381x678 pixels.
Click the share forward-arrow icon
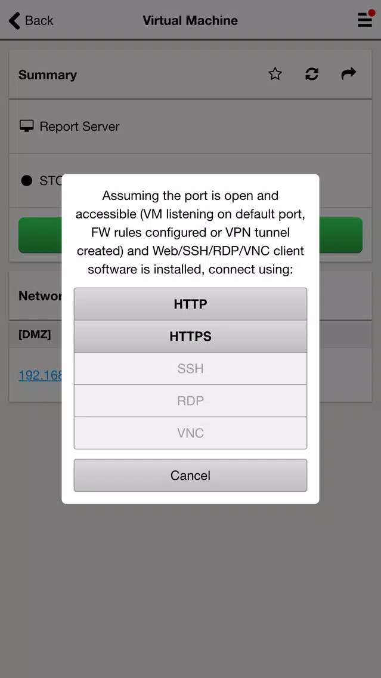(x=349, y=74)
